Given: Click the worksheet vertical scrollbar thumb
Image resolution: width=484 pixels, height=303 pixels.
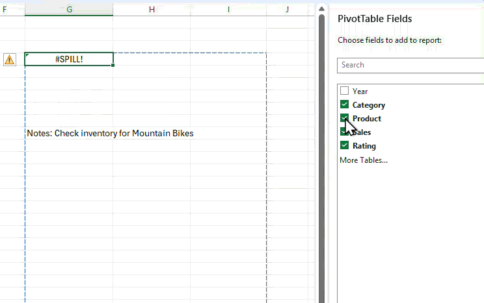Looking at the screenshot, I should tap(321, 158).
